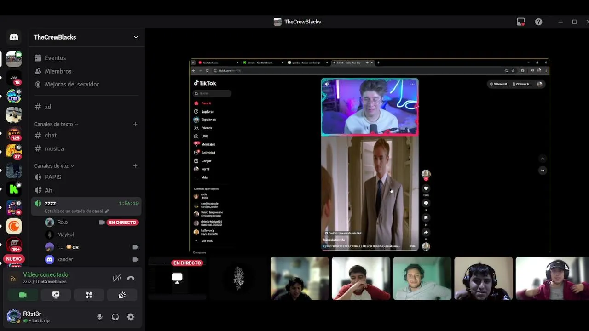Toggle camera on or off

click(x=23, y=295)
